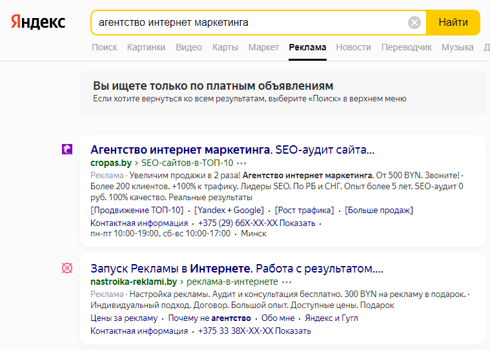Image resolution: width=490 pixels, height=350 pixels.
Task: Click the nastroika-reklami.by domain link
Action: [x=134, y=282]
